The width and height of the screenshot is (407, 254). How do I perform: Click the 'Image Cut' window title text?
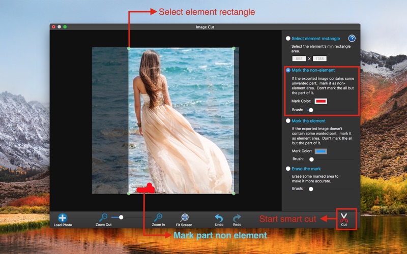[205, 27]
